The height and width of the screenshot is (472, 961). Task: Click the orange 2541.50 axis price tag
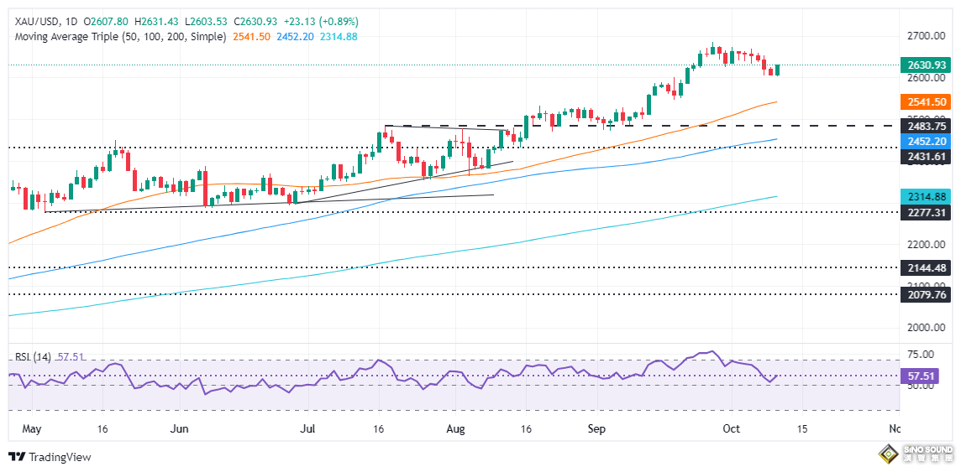click(x=925, y=101)
